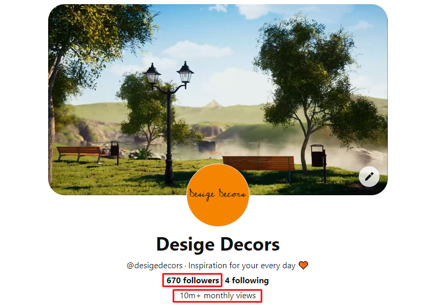Click the @desigedecors username handle
The width and height of the screenshot is (438, 306).
[x=154, y=266]
